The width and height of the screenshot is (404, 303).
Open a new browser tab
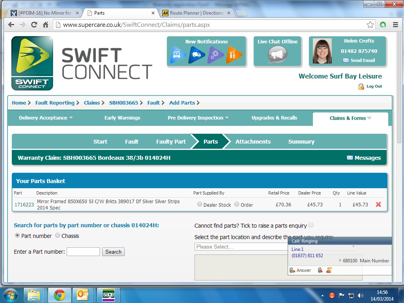pyautogui.click(x=241, y=13)
